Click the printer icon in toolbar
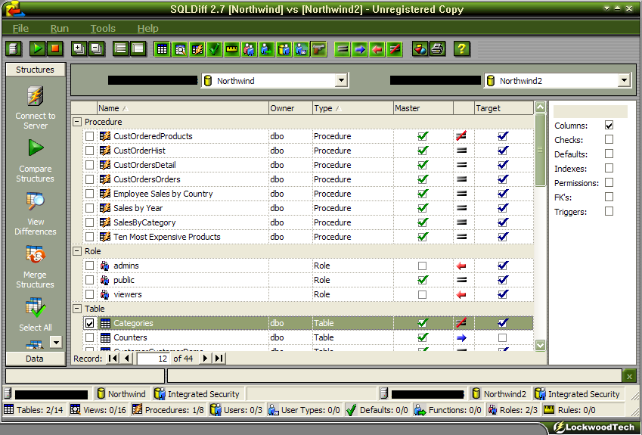The height and width of the screenshot is (435, 642). [437, 48]
